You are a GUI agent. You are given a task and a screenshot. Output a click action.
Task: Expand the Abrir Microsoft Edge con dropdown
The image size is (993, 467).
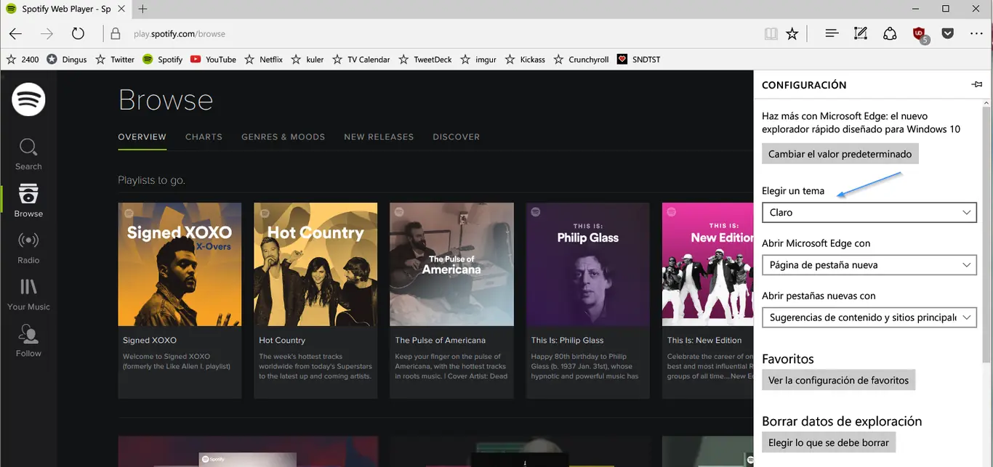tap(868, 265)
